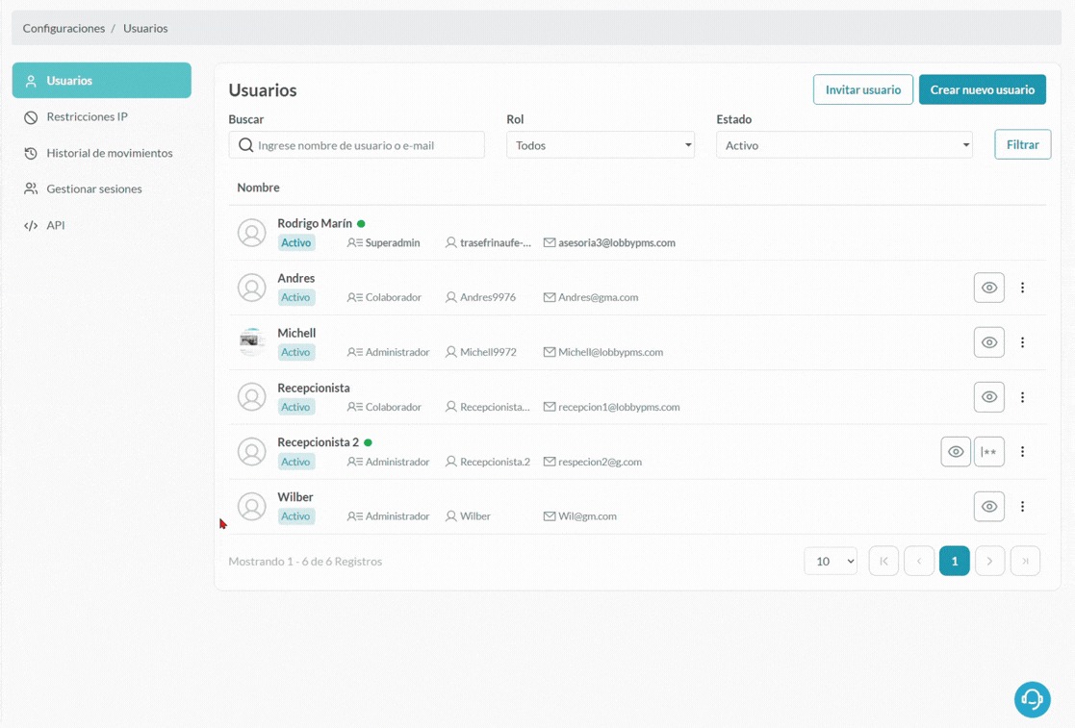The width and height of the screenshot is (1075, 728).
Task: Toggle eye icon for Recepcionista
Action: [988, 397]
